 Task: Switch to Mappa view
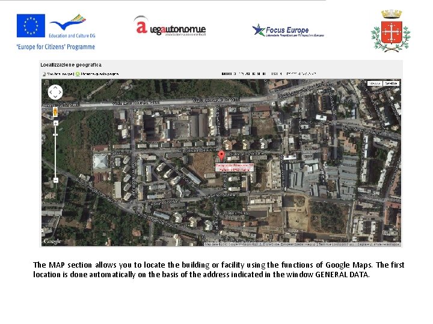click(375, 83)
